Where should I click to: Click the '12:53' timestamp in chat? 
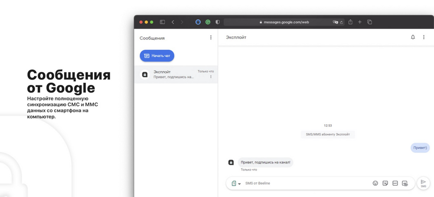point(328,126)
